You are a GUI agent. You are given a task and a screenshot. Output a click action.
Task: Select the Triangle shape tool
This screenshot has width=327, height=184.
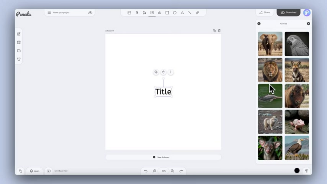coord(182,13)
